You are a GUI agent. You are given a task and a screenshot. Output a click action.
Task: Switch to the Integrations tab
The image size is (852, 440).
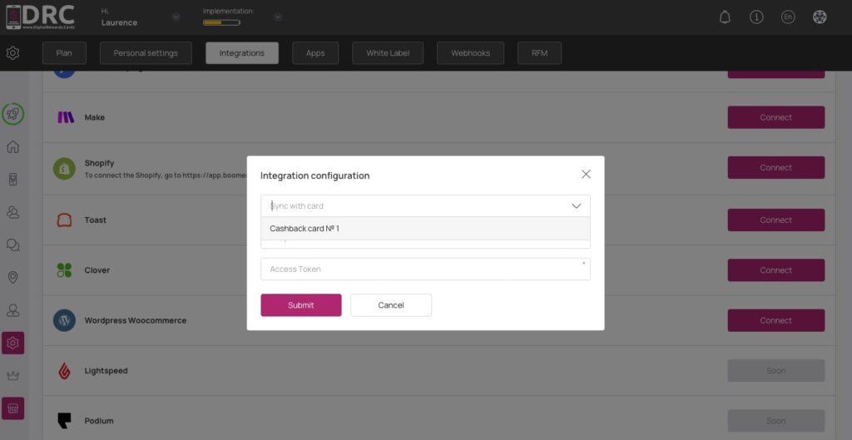pyautogui.click(x=242, y=53)
